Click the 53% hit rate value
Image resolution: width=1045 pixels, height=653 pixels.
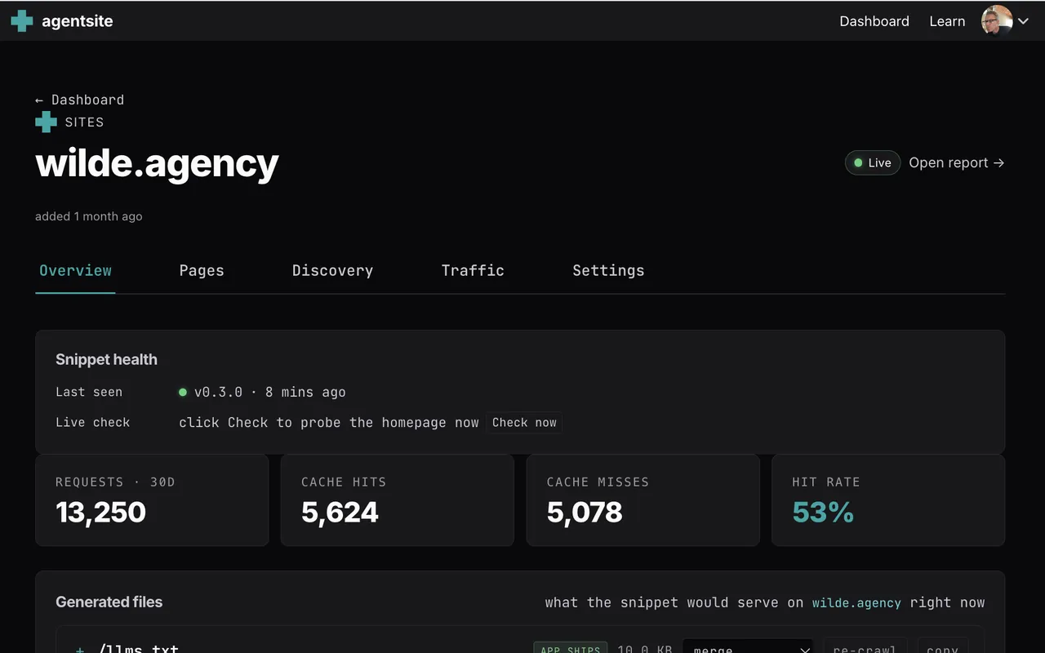click(823, 512)
